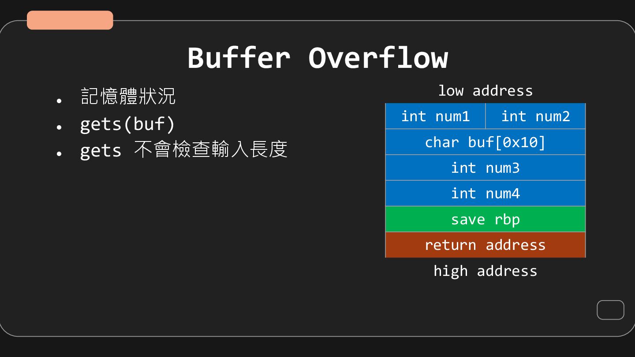The height and width of the screenshot is (357, 635).
Task: Click the "low address" label
Action: tap(486, 91)
